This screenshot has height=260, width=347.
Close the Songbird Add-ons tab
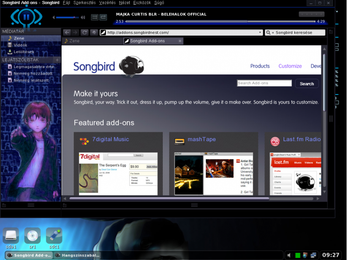(180, 41)
